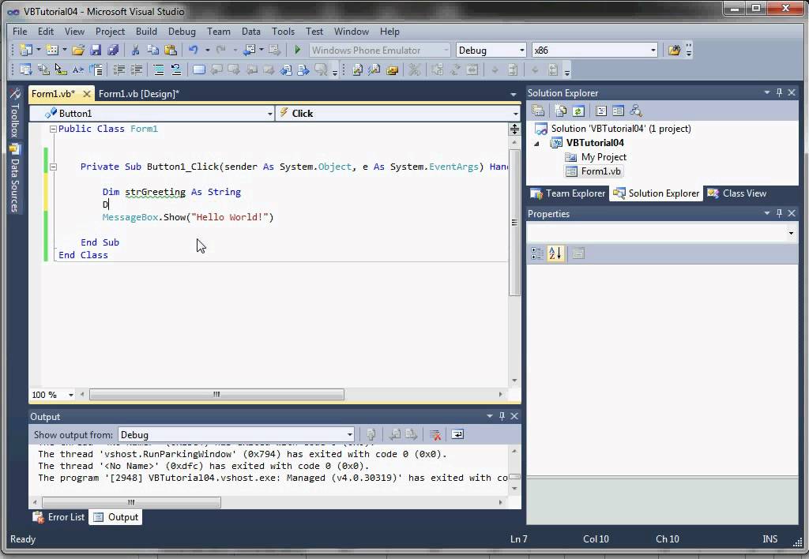The height and width of the screenshot is (559, 809).
Task: Click the Undo arrow icon
Action: pos(193,51)
